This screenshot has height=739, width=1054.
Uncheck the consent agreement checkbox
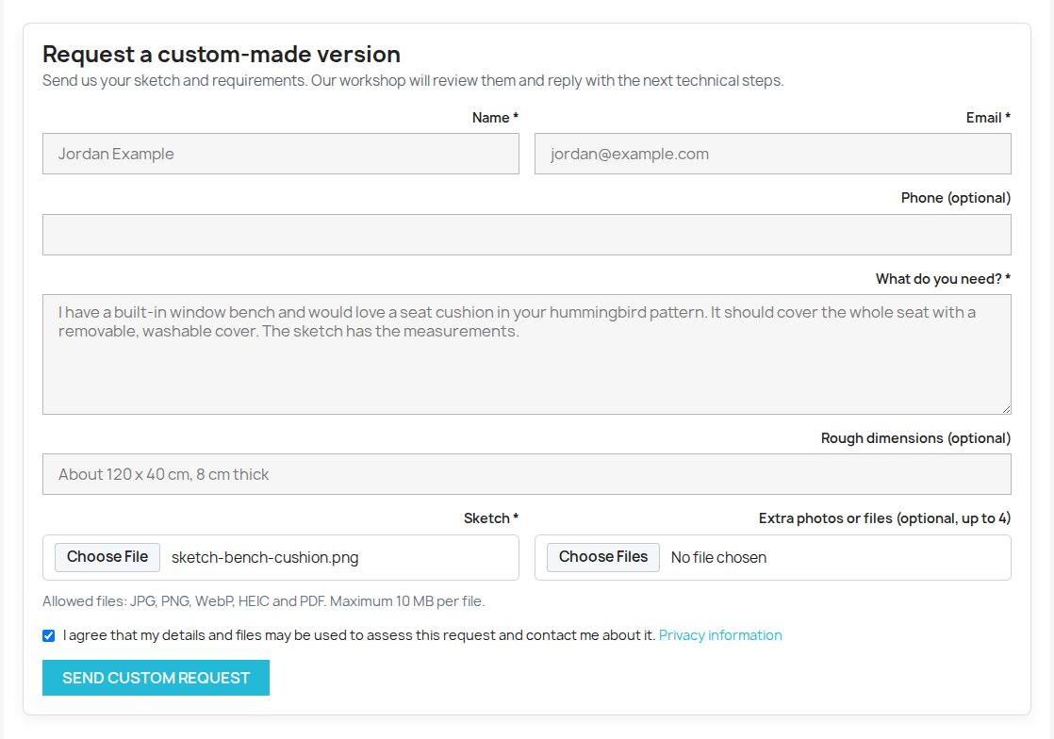[48, 635]
